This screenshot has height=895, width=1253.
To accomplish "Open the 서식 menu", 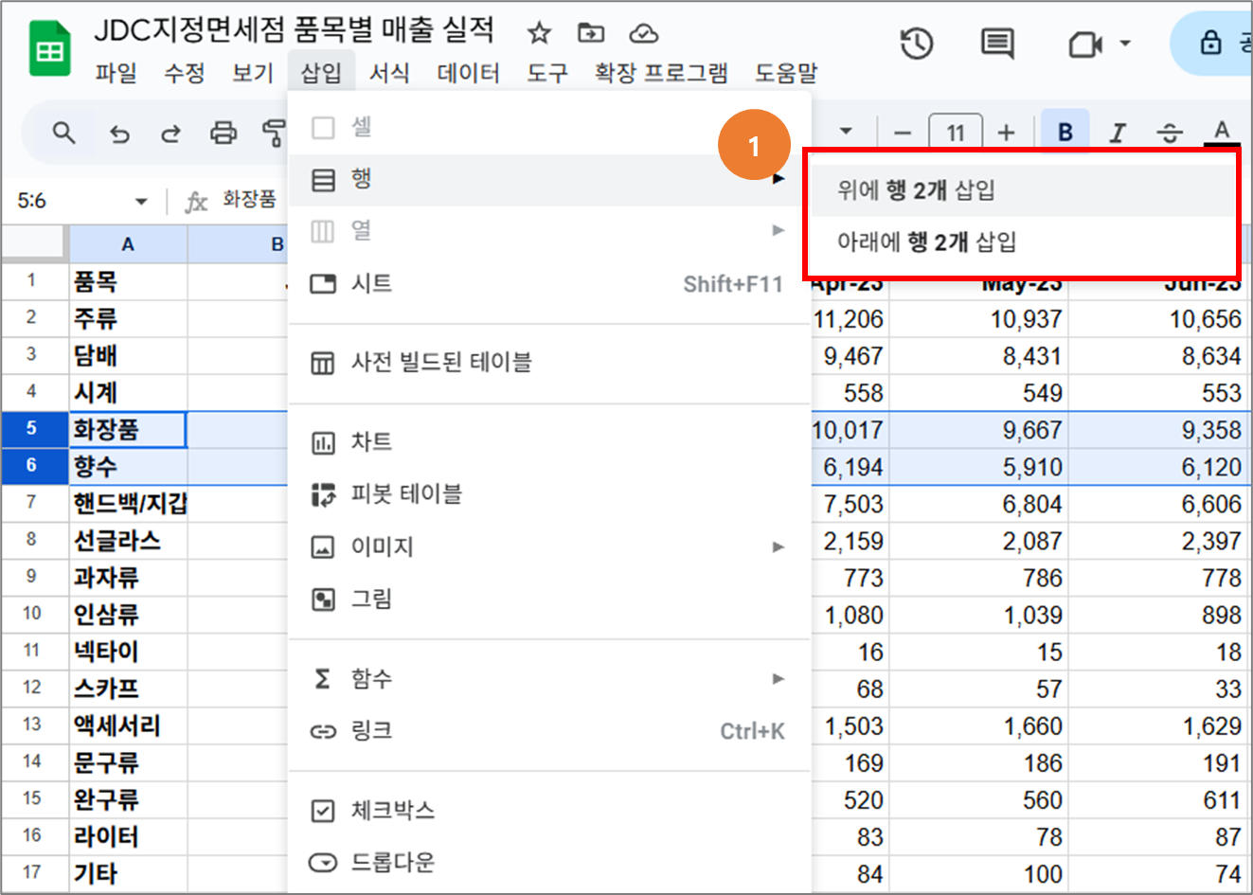I will tap(389, 73).
